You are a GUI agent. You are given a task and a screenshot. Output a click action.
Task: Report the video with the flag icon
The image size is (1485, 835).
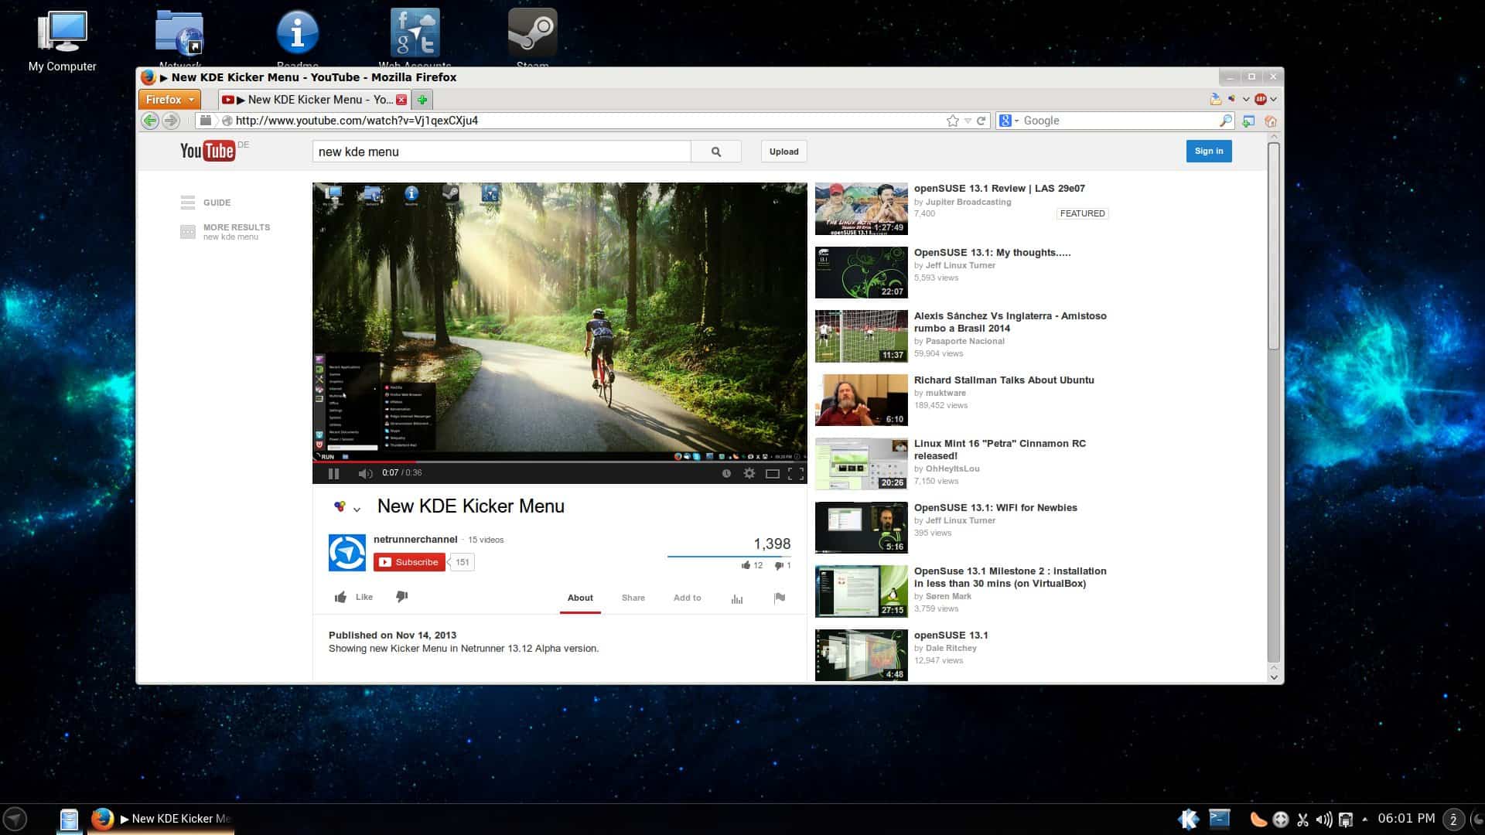[780, 598]
